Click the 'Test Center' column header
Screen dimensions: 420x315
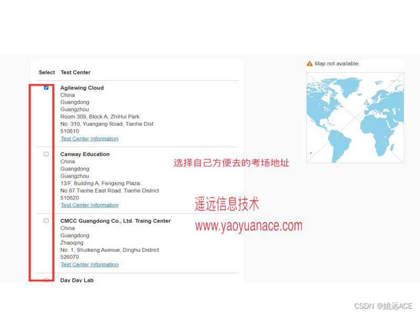76,72
